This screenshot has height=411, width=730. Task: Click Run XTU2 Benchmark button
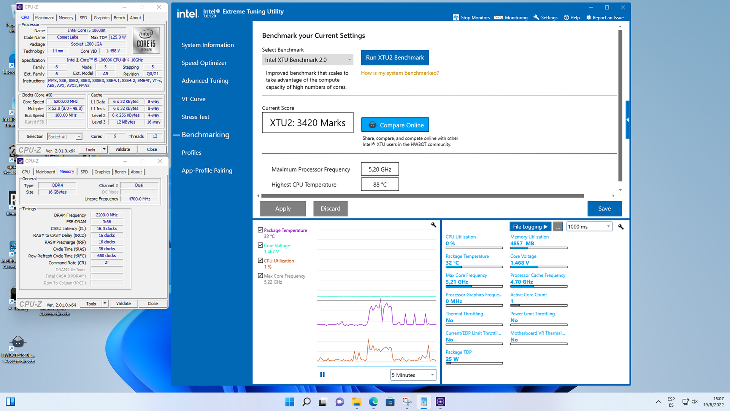pos(395,57)
